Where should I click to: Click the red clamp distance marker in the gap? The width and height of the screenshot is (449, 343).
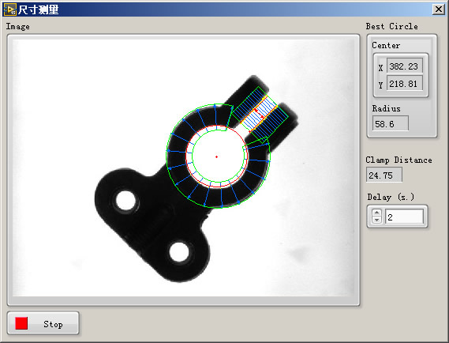point(259,114)
